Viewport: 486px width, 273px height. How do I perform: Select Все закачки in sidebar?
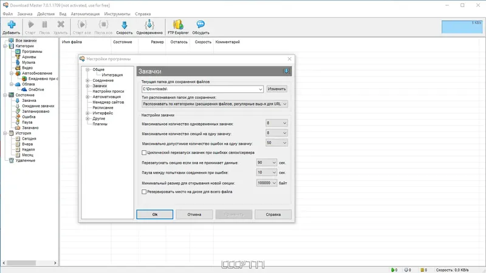26,41
